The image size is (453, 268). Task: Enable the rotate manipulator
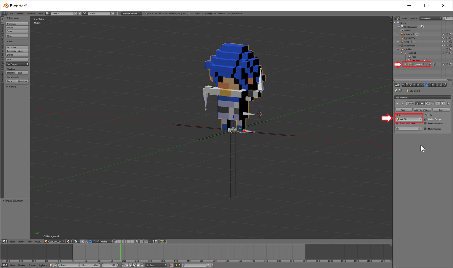[x=94, y=241]
